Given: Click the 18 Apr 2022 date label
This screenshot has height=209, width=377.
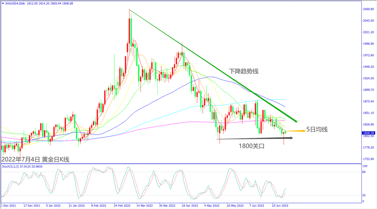Looking at the screenshot, I should (190, 205).
